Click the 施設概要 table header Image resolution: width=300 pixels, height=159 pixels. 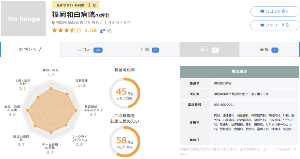pyautogui.click(x=239, y=72)
